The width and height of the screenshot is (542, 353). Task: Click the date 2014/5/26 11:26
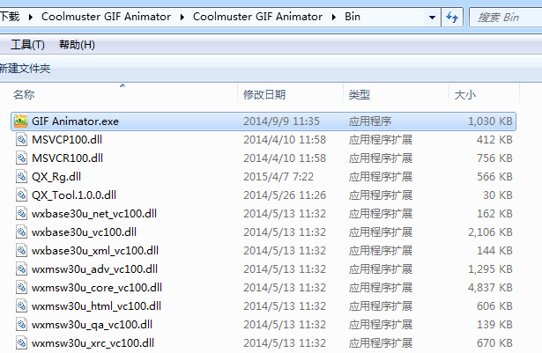(285, 195)
